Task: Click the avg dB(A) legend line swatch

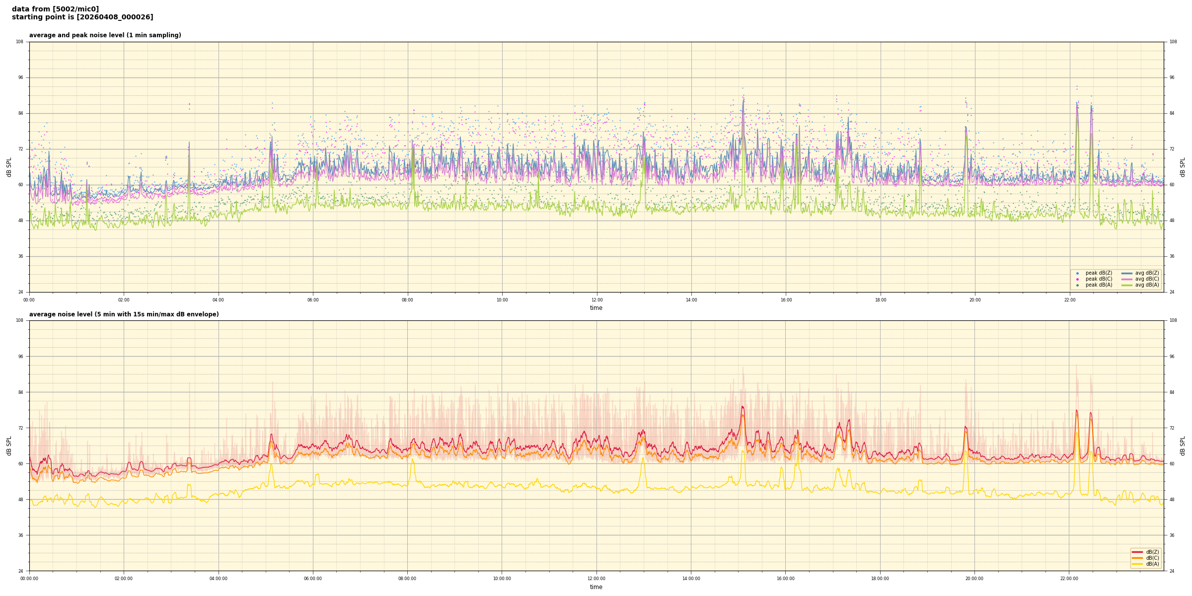Action: pyautogui.click(x=1127, y=285)
